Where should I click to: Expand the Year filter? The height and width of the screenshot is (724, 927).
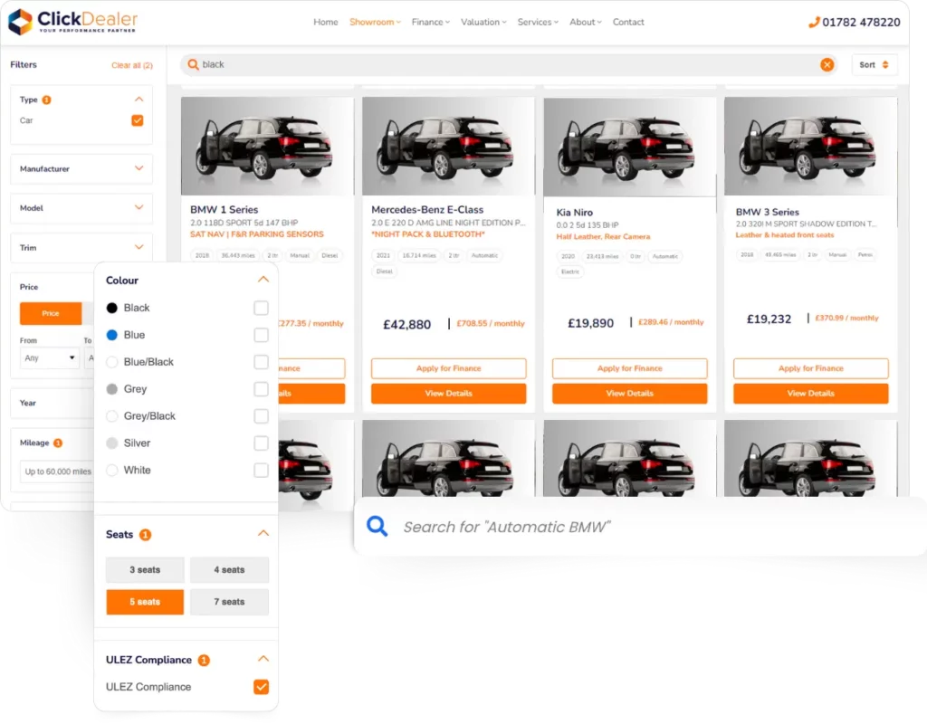point(52,403)
